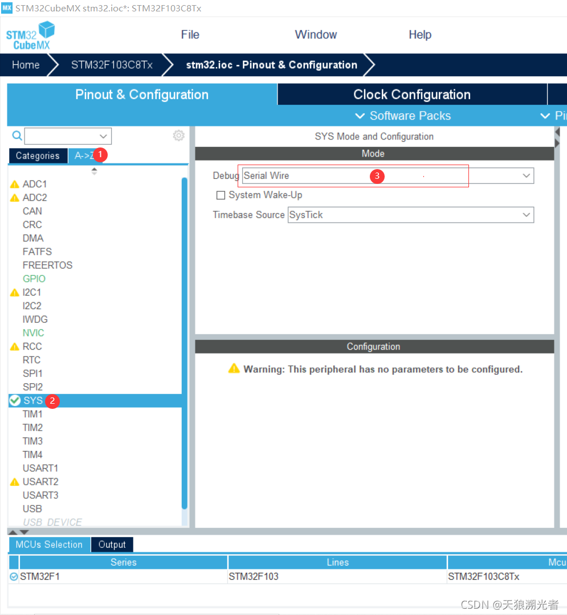Select TIM3 in the peripheral list
The width and height of the screenshot is (567, 615).
click(x=32, y=441)
